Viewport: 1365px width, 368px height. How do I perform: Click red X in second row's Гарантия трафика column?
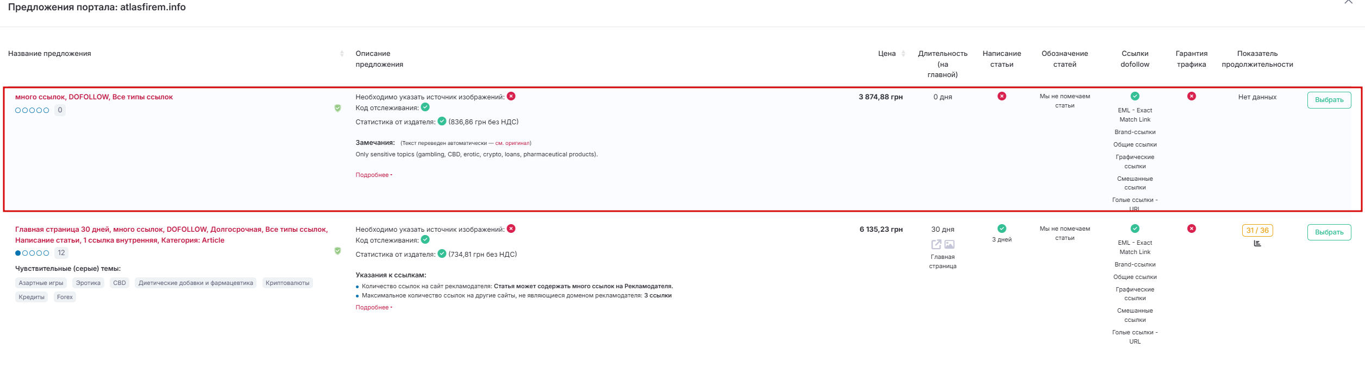[x=1191, y=229]
